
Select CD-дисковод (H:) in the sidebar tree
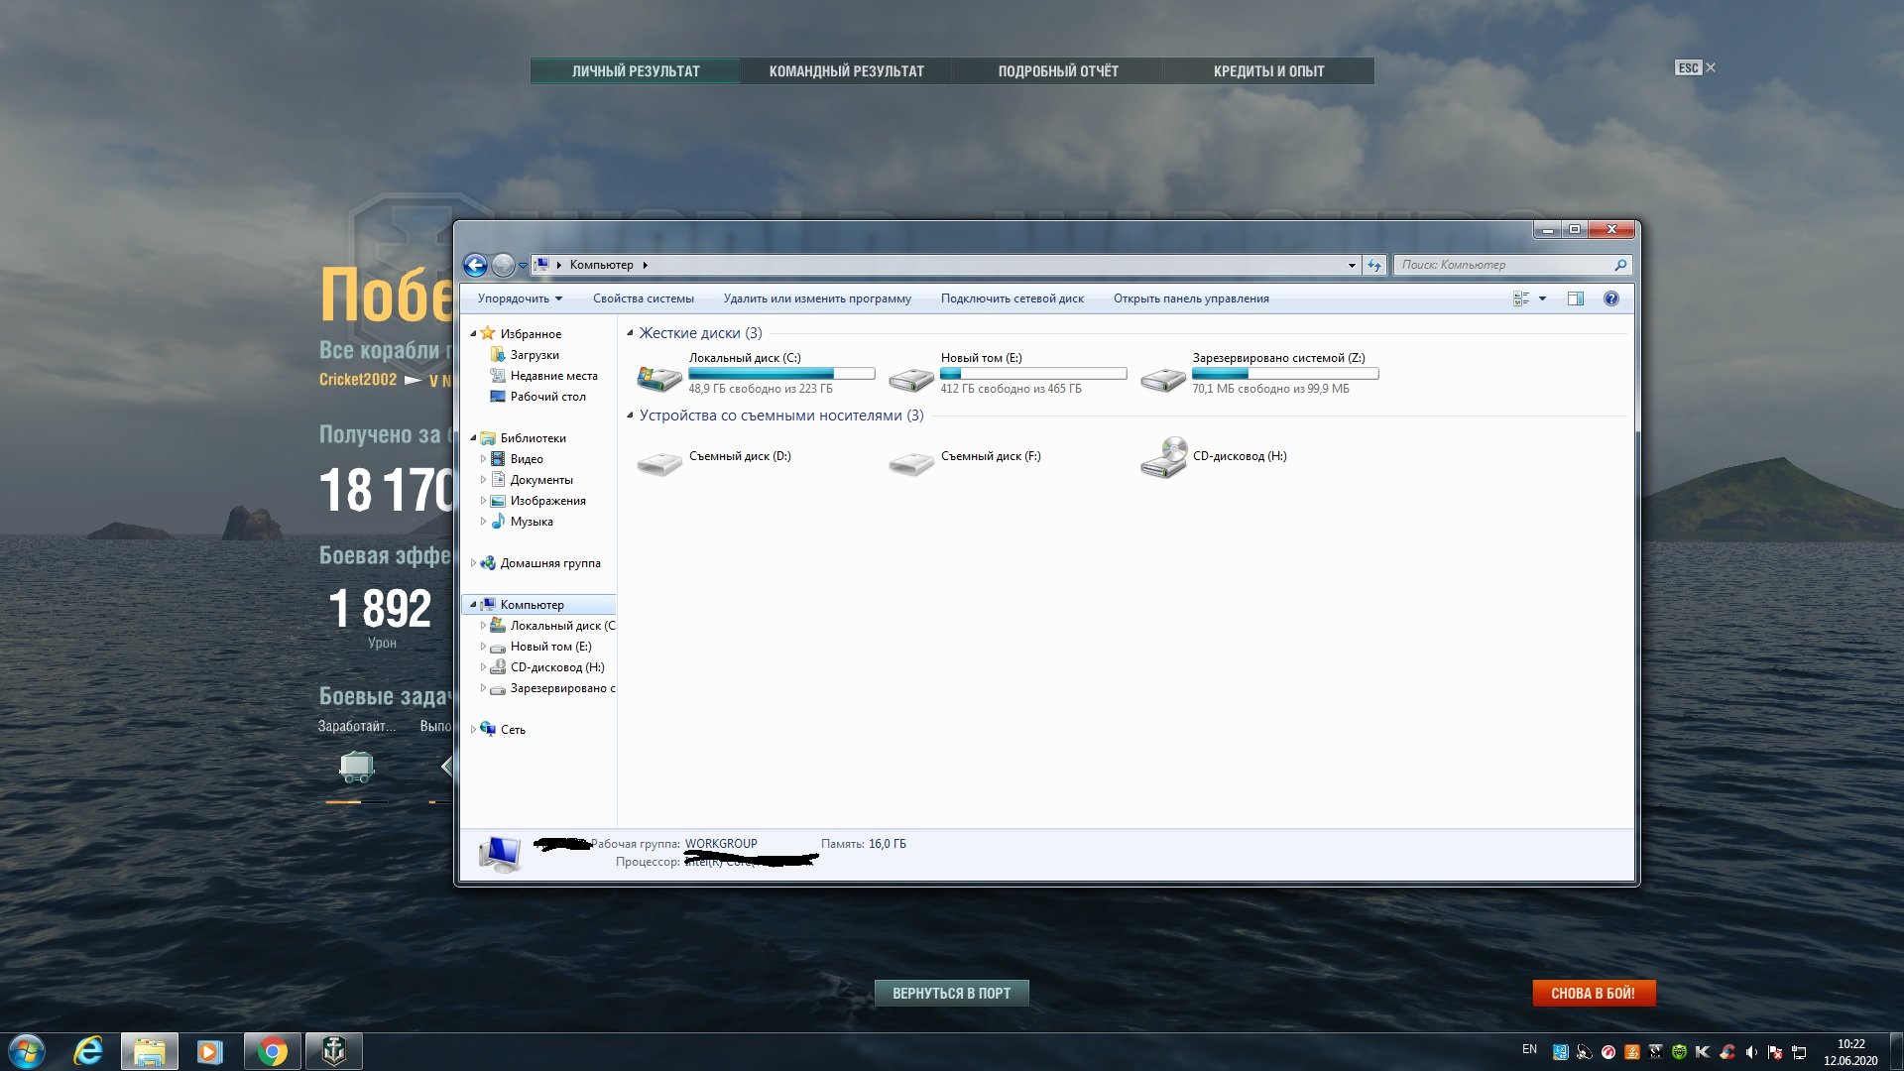pyautogui.click(x=556, y=667)
